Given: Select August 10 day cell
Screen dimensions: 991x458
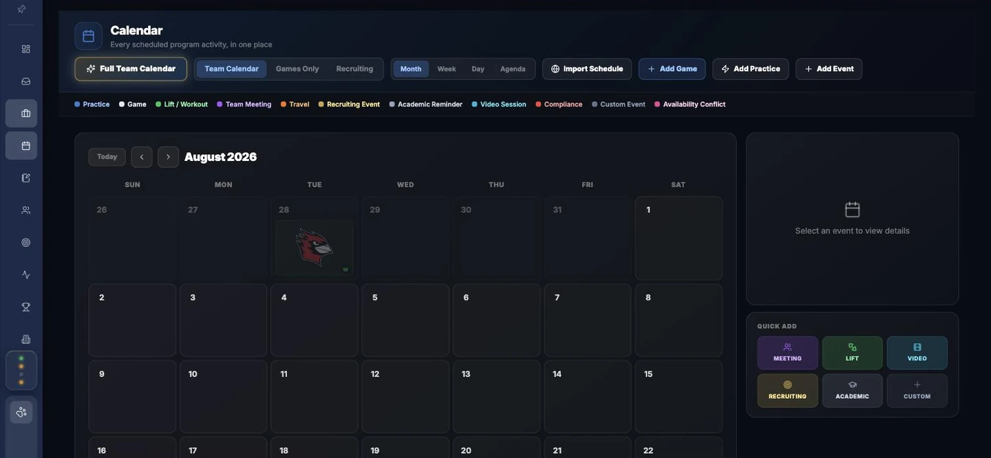Looking at the screenshot, I should 223,397.
